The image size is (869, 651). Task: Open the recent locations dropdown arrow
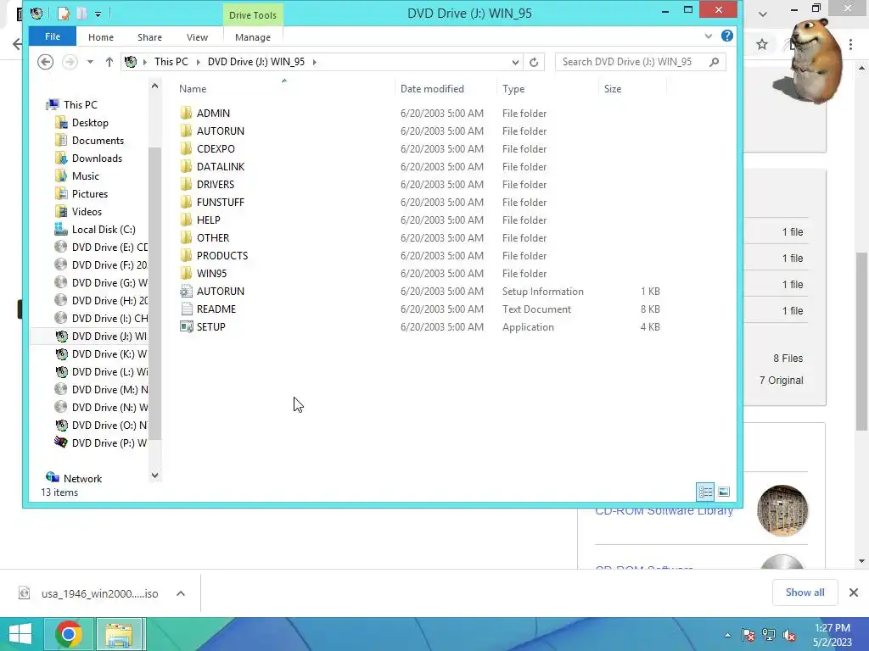coord(90,62)
